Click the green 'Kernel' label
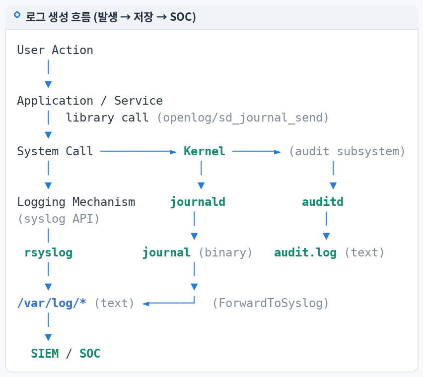This screenshot has width=423, height=377. click(x=205, y=151)
